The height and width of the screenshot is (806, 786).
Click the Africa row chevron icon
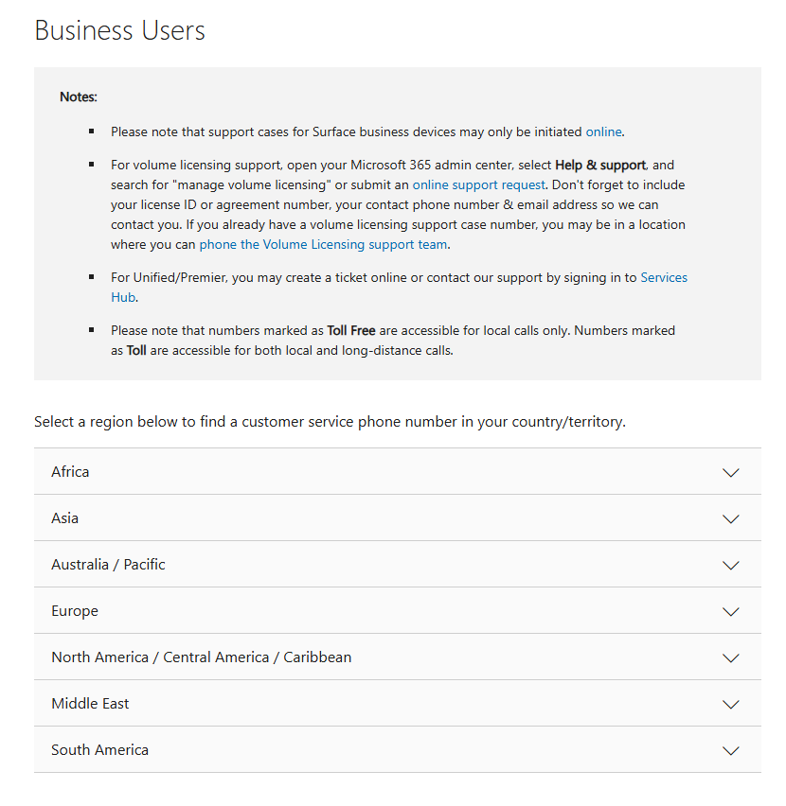coord(730,472)
